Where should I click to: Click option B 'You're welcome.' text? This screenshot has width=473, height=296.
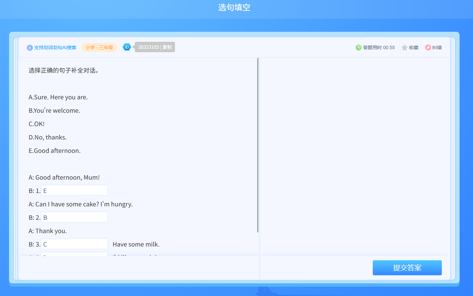click(54, 111)
